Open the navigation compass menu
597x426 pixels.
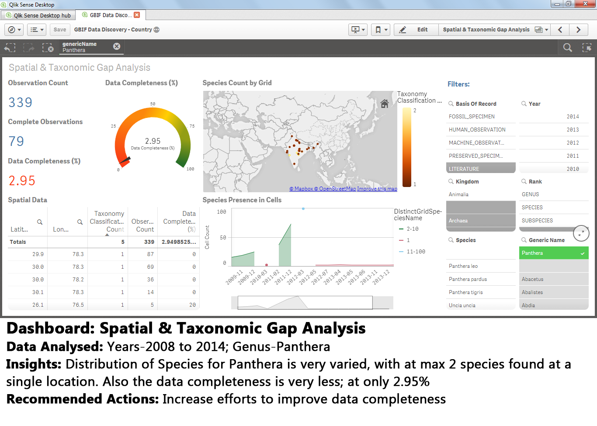click(x=14, y=30)
